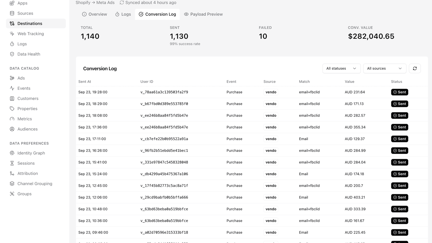The image size is (432, 243).
Task: Click the Email match in 15:24:00 row
Action: coord(303,174)
